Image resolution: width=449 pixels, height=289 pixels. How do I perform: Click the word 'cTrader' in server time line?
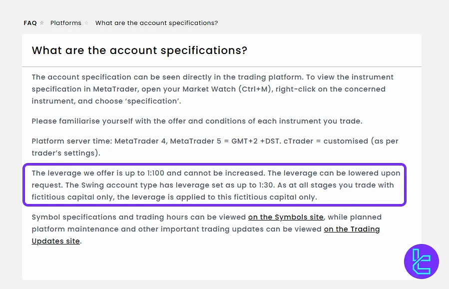(300, 141)
